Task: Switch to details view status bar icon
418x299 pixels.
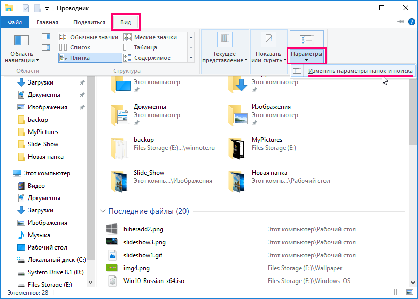Action: [398, 292]
